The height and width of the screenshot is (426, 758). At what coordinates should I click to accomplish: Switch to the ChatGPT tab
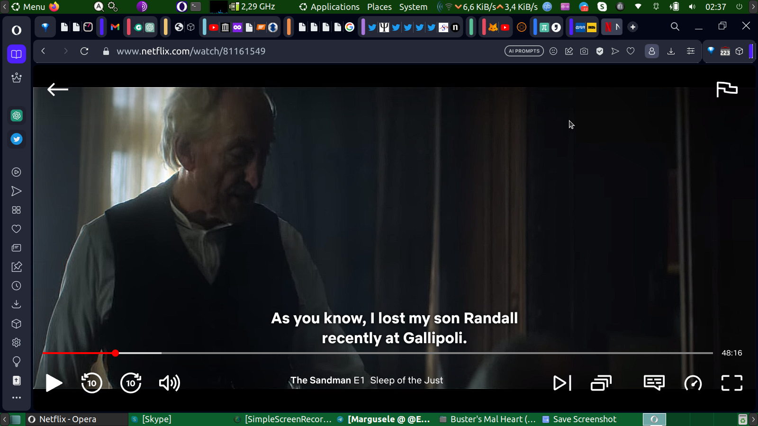pos(150,27)
